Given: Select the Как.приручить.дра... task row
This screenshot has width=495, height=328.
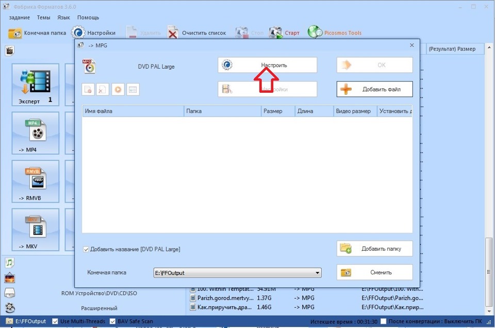Looking at the screenshot, I should click(x=306, y=307).
